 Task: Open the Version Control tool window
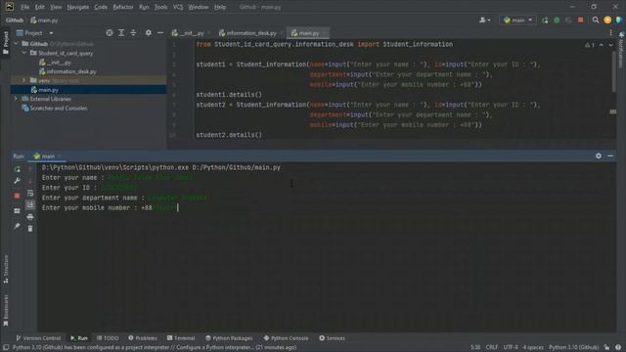tap(38, 338)
